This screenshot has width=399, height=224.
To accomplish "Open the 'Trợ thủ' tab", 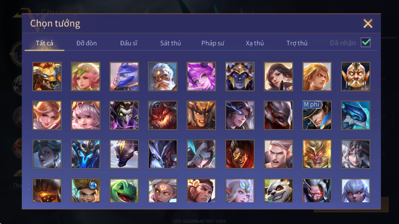I will pyautogui.click(x=297, y=43).
